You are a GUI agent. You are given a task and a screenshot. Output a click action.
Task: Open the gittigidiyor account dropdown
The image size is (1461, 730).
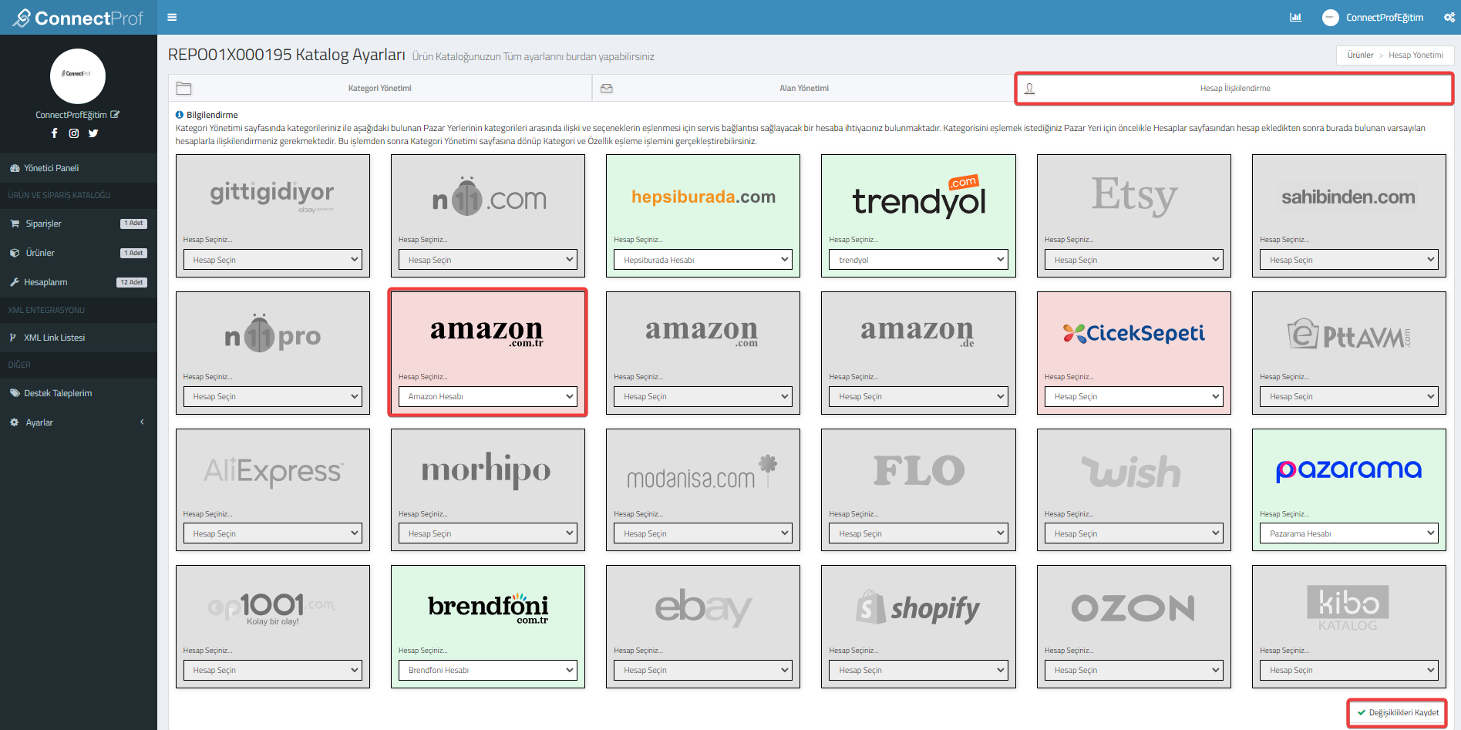pos(273,260)
